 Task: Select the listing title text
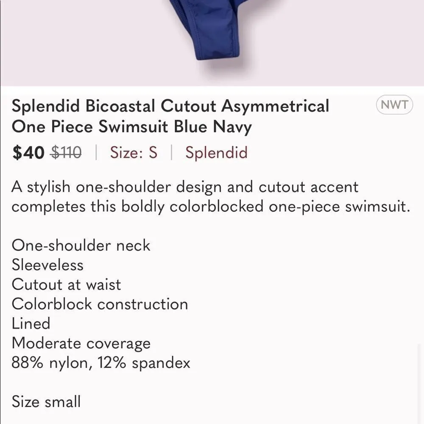click(170, 116)
